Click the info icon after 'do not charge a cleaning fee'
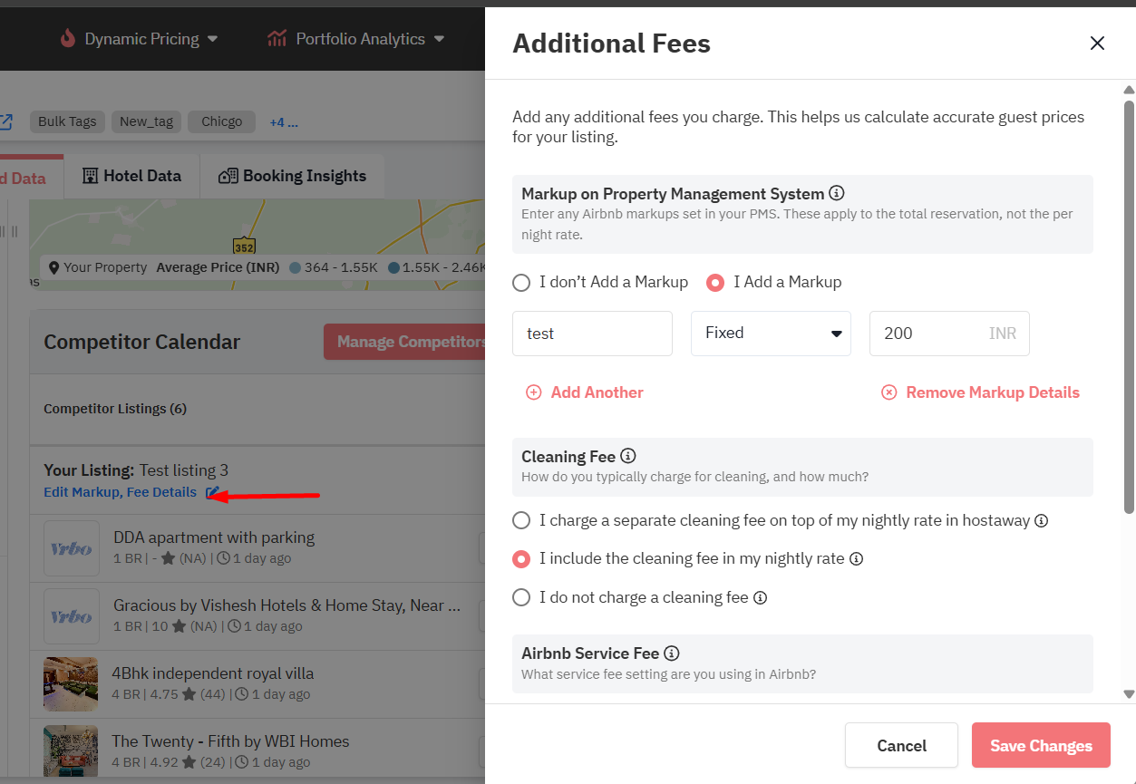This screenshot has height=784, width=1136. [761, 597]
